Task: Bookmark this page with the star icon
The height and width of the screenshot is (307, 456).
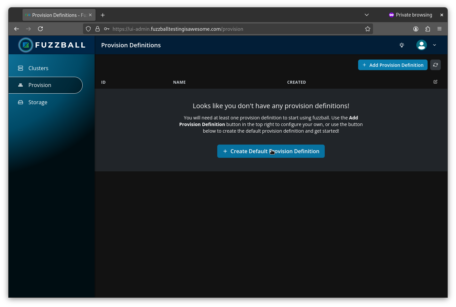Action: coord(368,29)
